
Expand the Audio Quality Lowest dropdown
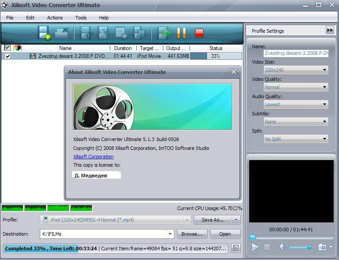pos(324,104)
